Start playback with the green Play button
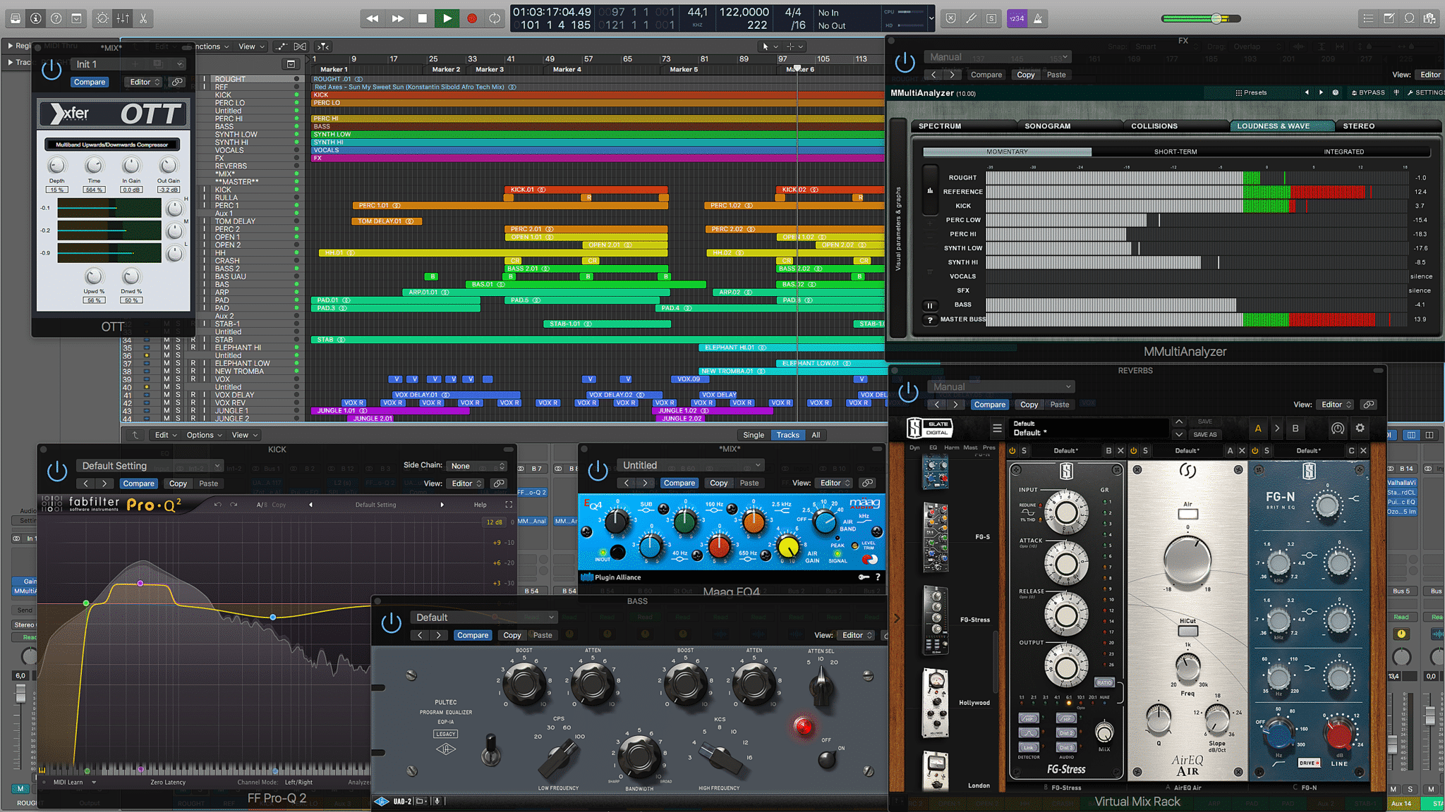The width and height of the screenshot is (1445, 812). (x=447, y=18)
